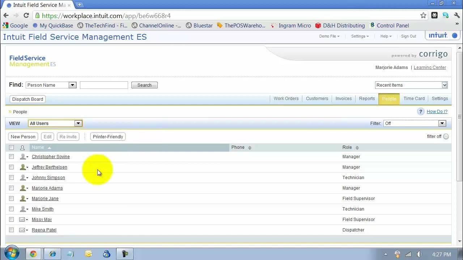This screenshot has height=260, width=463.
Task: Open the D&H Distributing bookmark
Action: 340,26
